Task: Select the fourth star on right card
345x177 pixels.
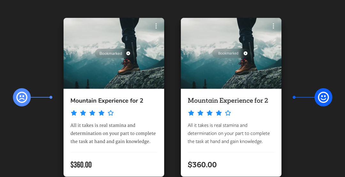Action: (219, 113)
